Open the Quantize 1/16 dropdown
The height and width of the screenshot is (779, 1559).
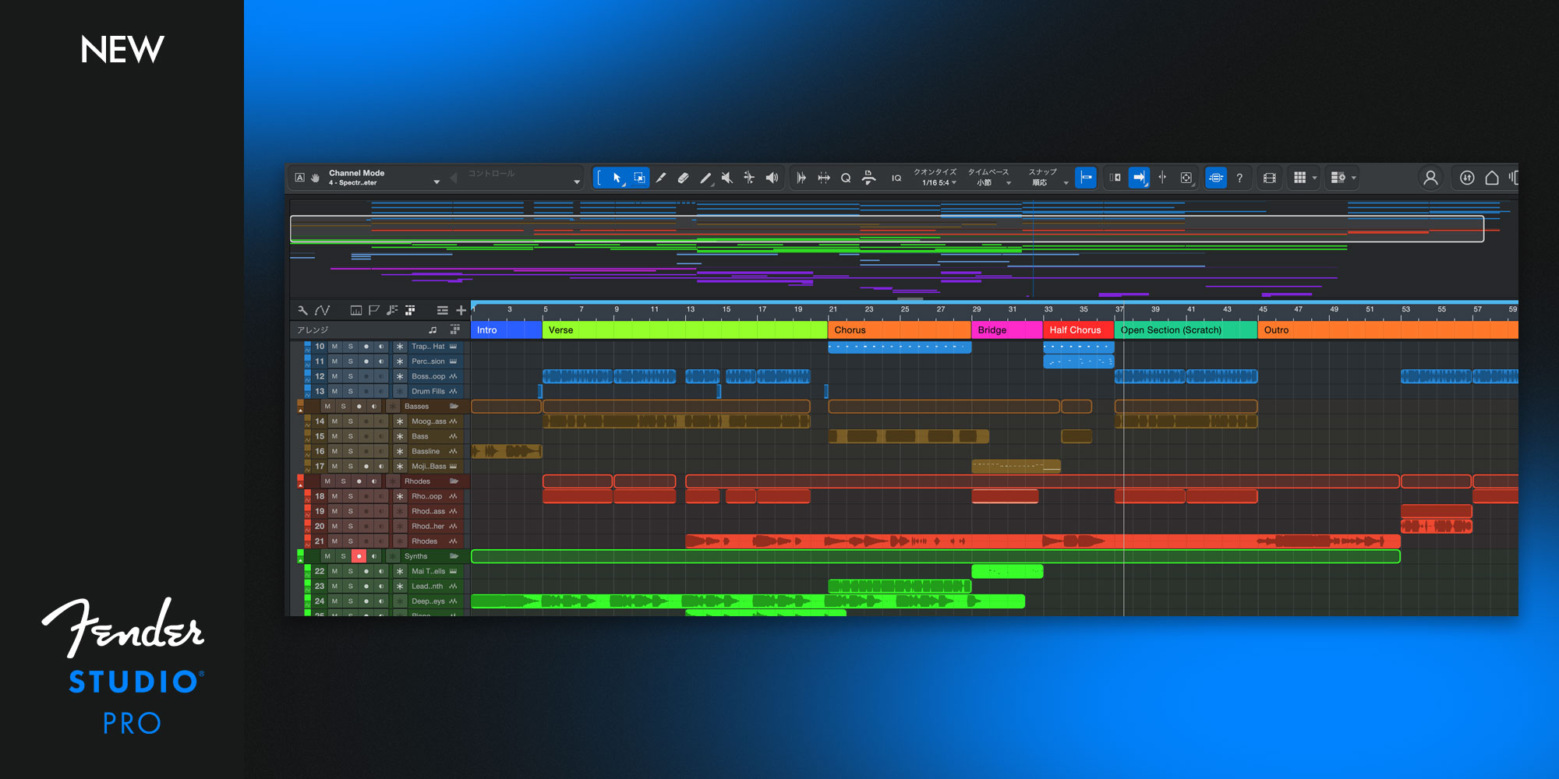[939, 183]
